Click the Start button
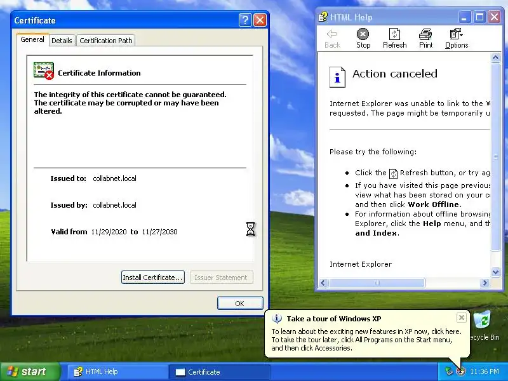508x381 pixels. 30,371
